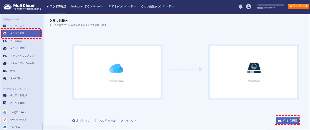Click the アップグレード upgrade button
Viewport: 310px width, 130px height.
(298, 7)
